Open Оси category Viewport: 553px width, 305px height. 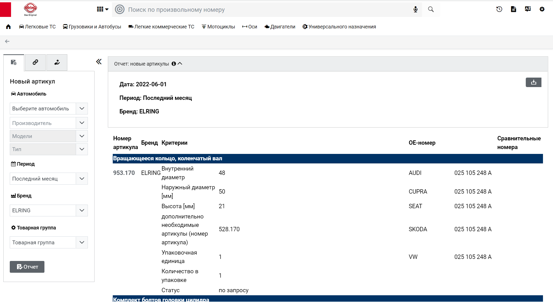coord(250,27)
